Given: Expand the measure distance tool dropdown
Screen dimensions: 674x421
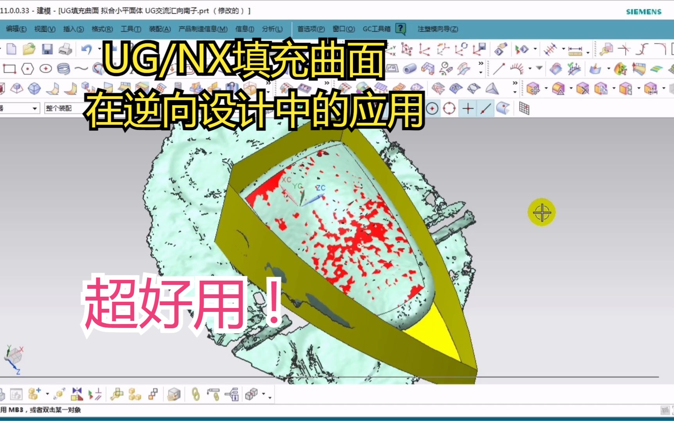Looking at the screenshot, I should [x=588, y=53].
